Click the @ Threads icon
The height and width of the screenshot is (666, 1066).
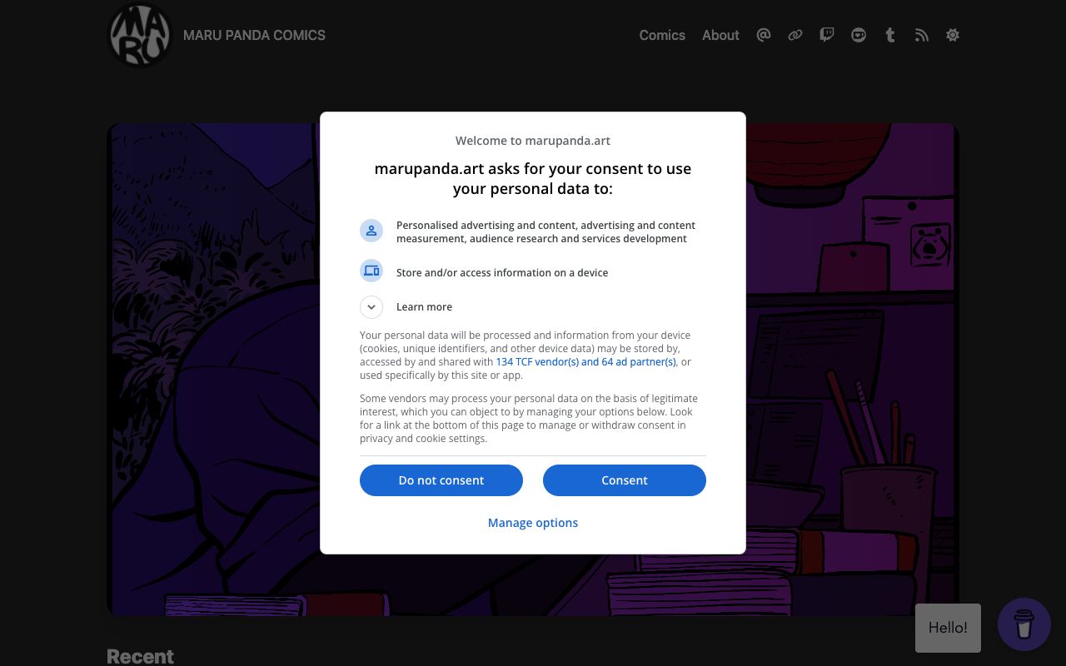point(764,35)
